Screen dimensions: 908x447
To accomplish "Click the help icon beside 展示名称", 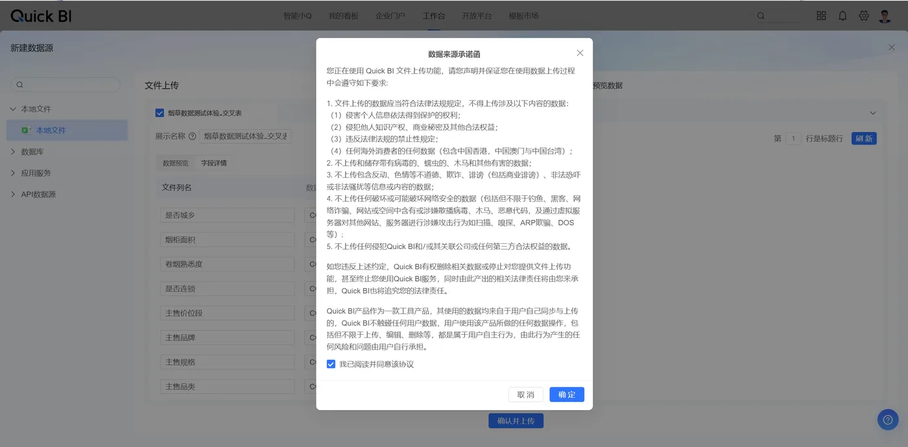I will [192, 137].
